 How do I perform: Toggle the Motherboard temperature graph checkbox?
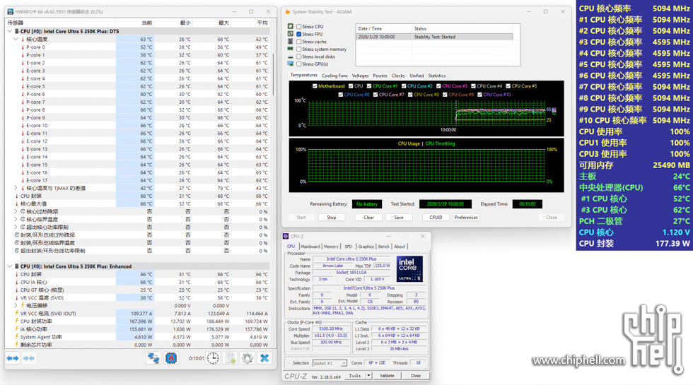tap(315, 86)
